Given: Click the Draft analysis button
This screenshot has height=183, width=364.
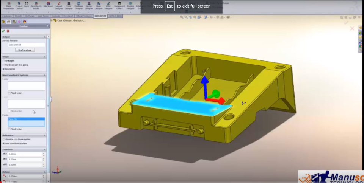Looking at the screenshot, I should [25, 50].
